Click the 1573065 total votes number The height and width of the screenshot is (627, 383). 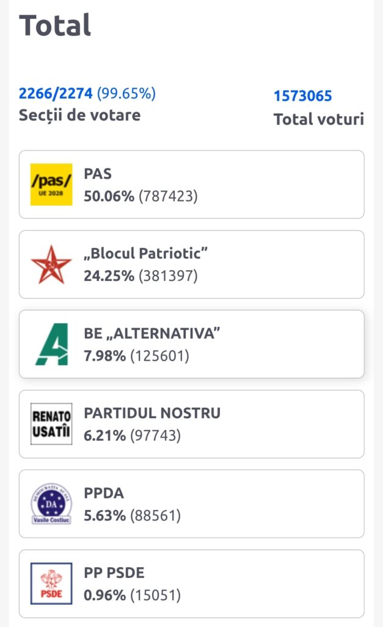pos(302,96)
